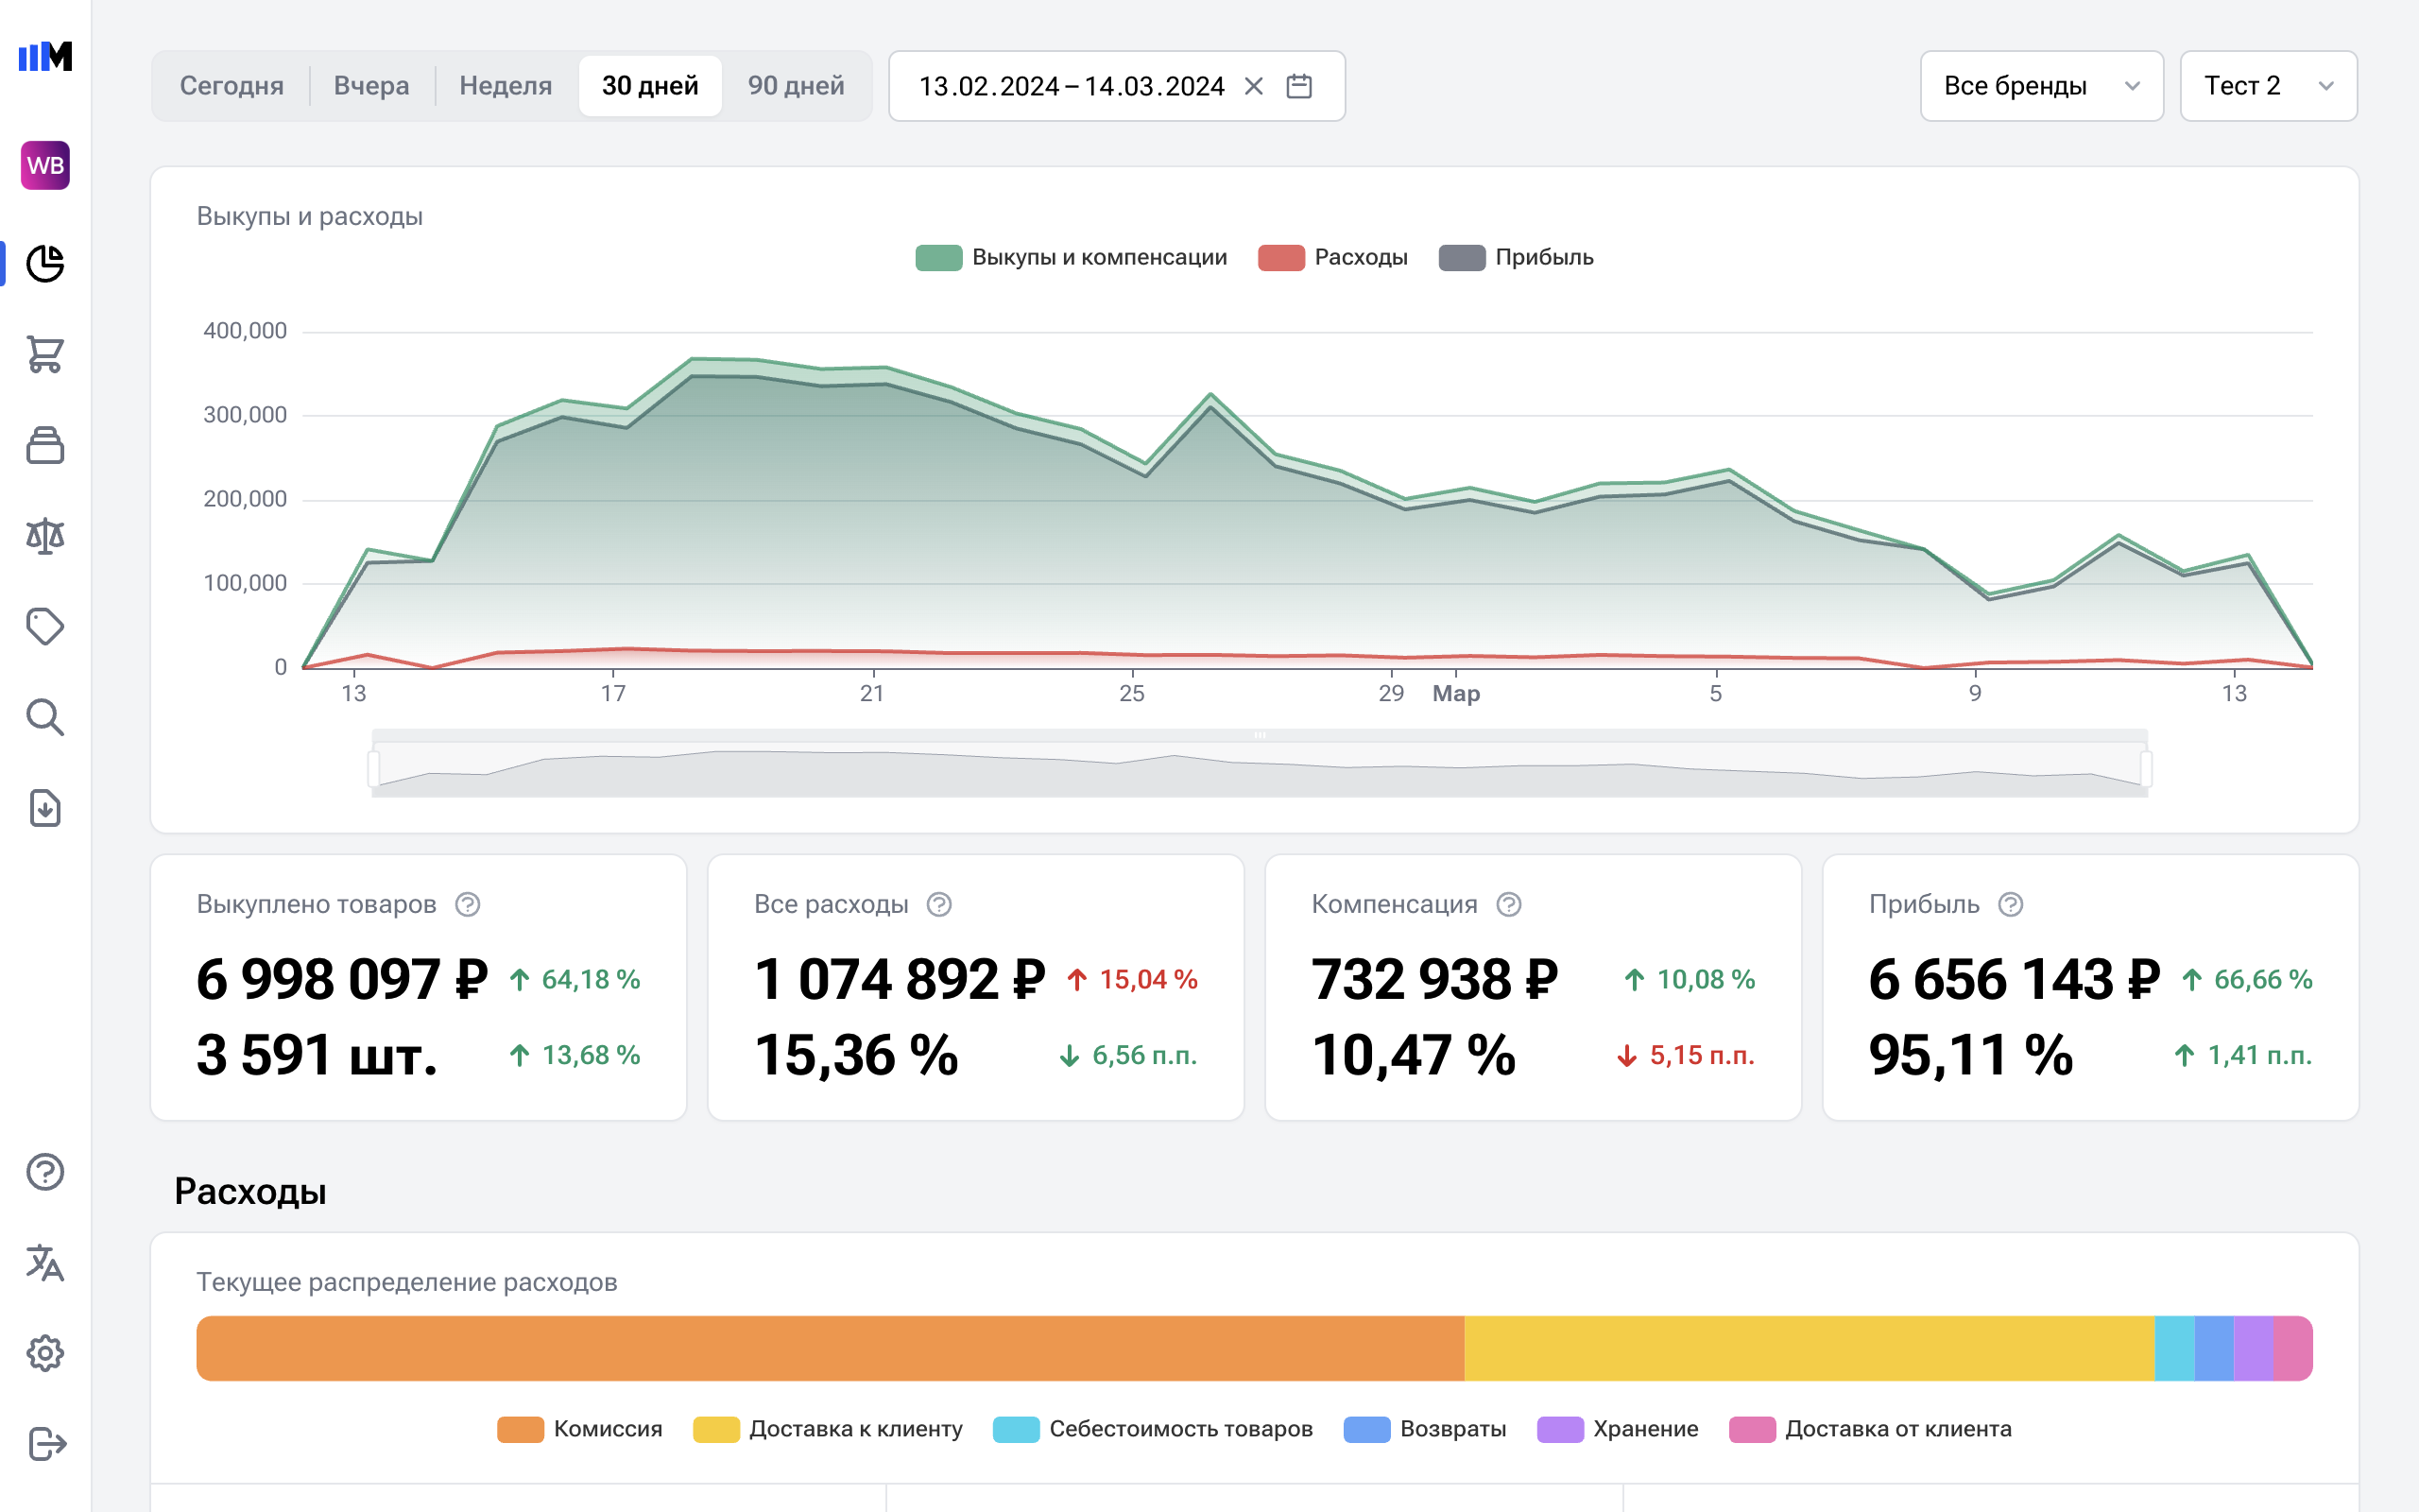Open unit economics via scales icon
This screenshot has height=1512, width=2419.
44,535
